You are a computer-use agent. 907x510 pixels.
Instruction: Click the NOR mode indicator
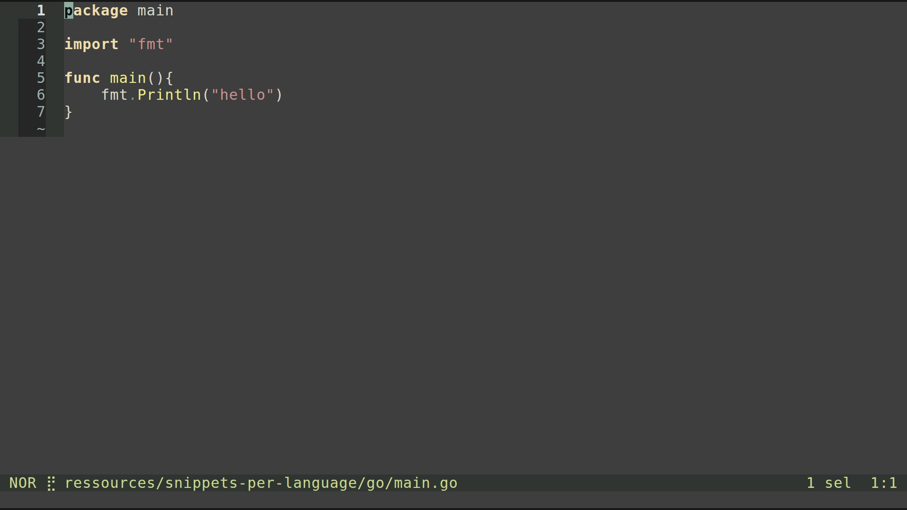pyautogui.click(x=23, y=483)
